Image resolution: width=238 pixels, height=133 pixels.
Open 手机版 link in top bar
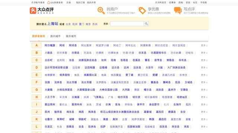point(203,3)
